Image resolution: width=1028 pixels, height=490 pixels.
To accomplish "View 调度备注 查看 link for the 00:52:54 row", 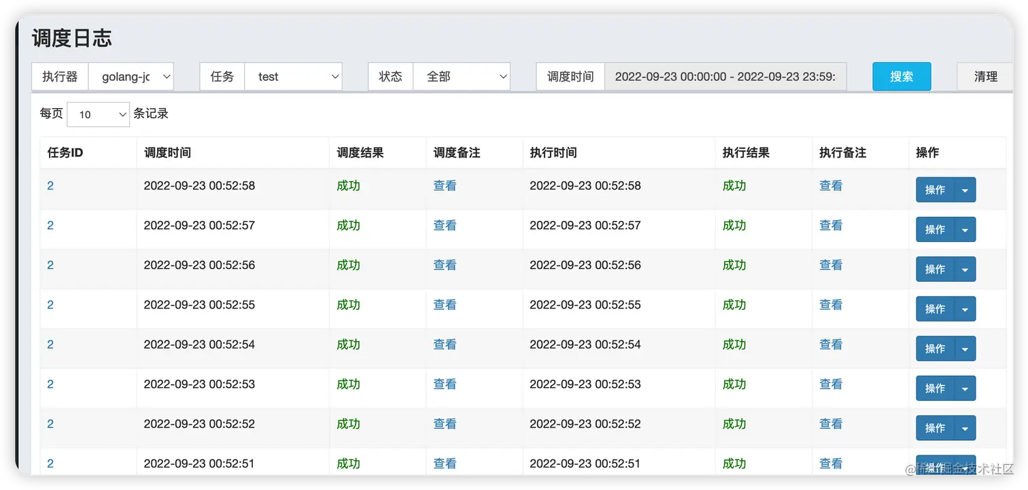I will [x=445, y=345].
